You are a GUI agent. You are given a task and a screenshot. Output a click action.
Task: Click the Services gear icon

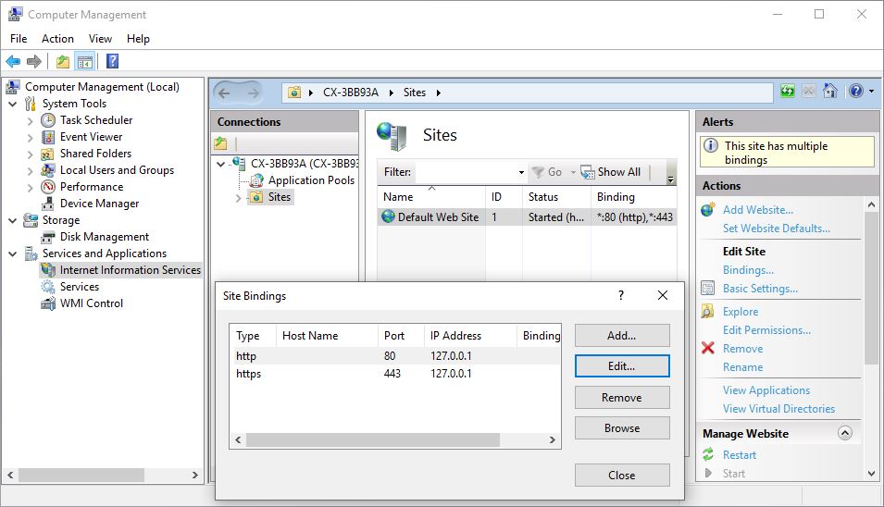48,287
